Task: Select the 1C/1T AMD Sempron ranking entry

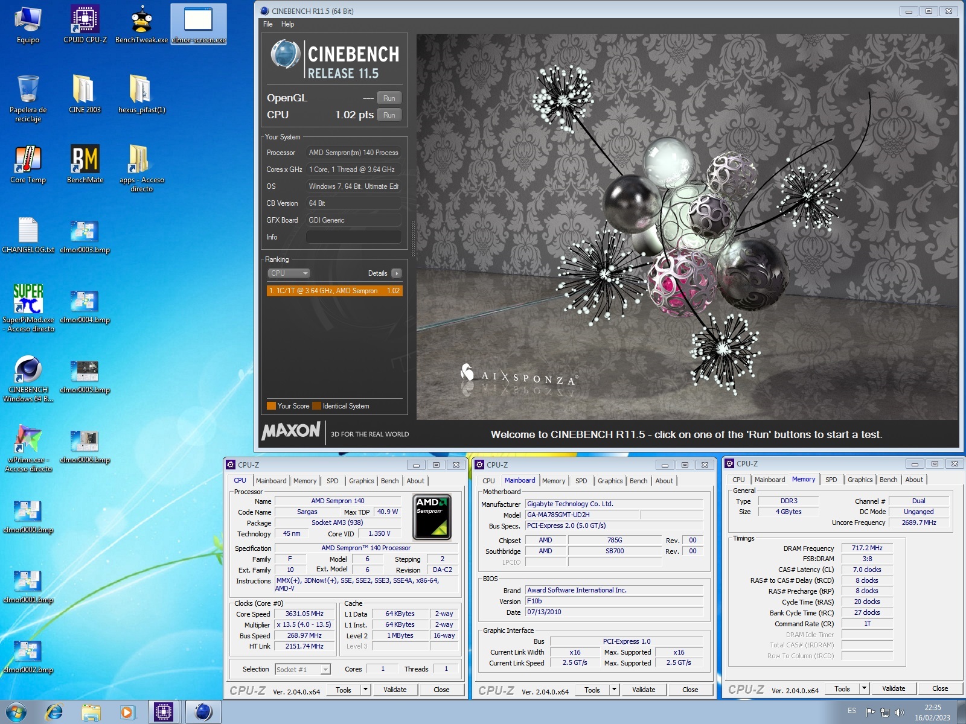Action: [334, 291]
